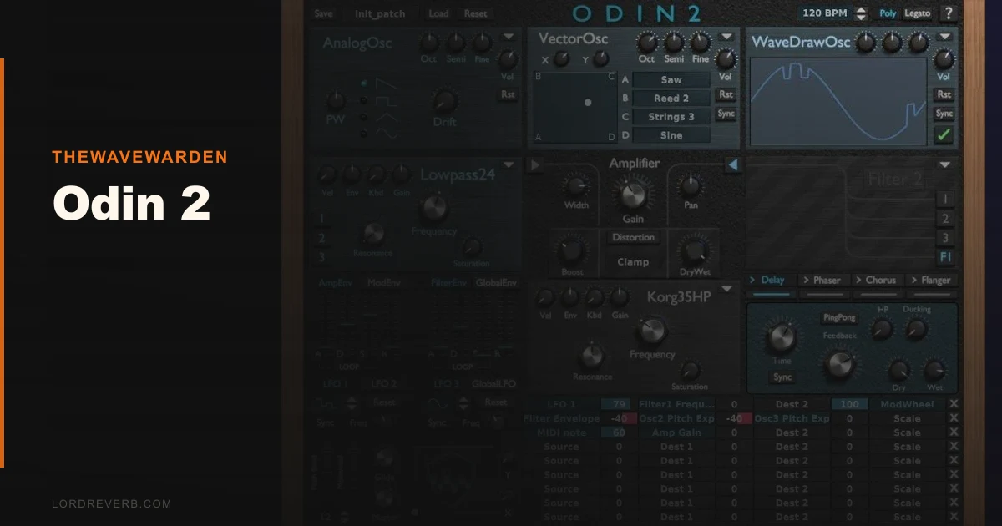Click Rst on the VectorOsc
Screen dimensions: 1002x526
click(726, 94)
